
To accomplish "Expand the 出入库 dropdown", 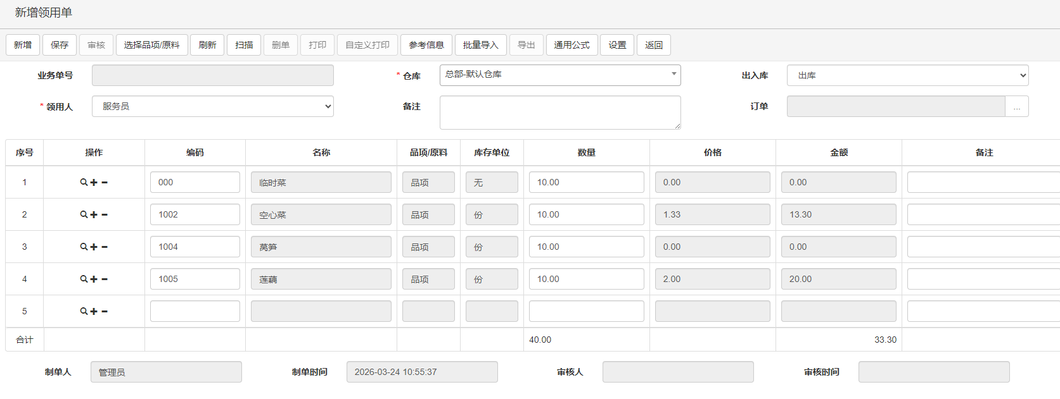I will click(x=907, y=75).
